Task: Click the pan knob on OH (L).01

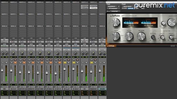Action: click(x=67, y=54)
